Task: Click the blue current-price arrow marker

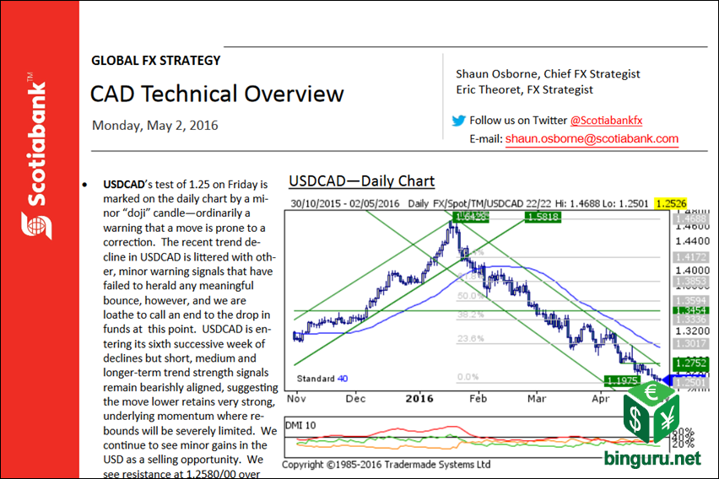Action: (668, 380)
